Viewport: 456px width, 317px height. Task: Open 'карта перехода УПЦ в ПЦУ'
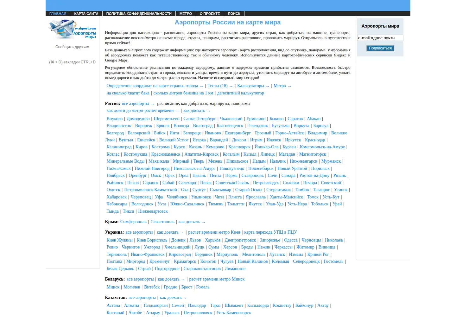(x=270, y=232)
